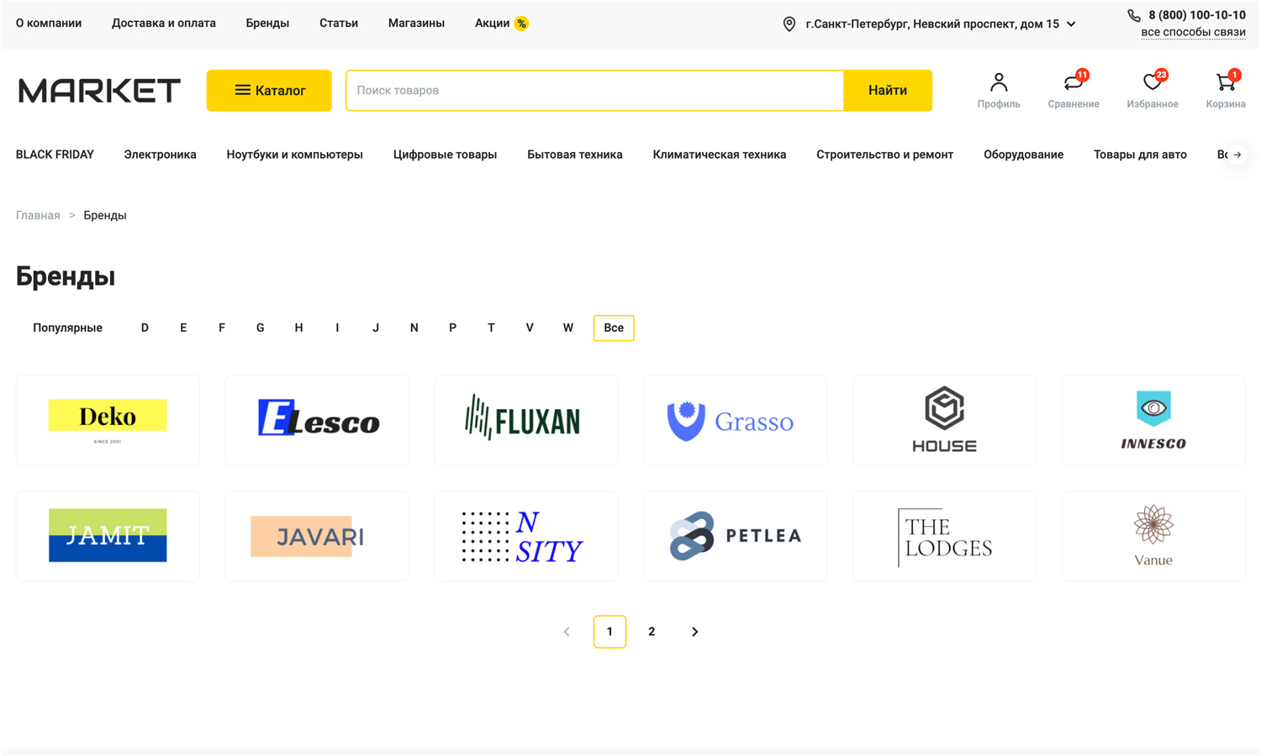The width and height of the screenshot is (1261, 756).
Task: Open the Comparison list icon
Action: 1073,83
